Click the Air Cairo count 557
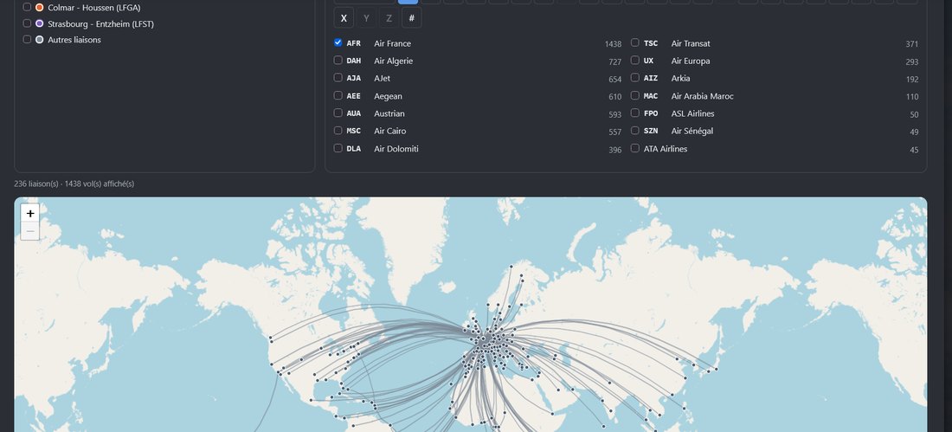 [x=615, y=132]
